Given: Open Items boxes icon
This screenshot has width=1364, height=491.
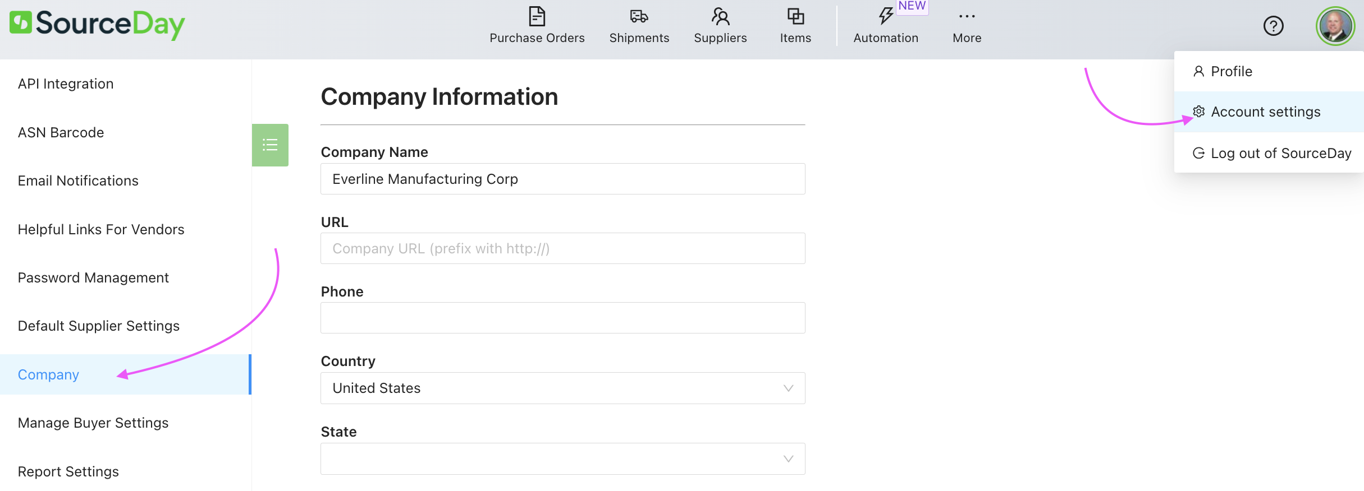Looking at the screenshot, I should pyautogui.click(x=795, y=16).
